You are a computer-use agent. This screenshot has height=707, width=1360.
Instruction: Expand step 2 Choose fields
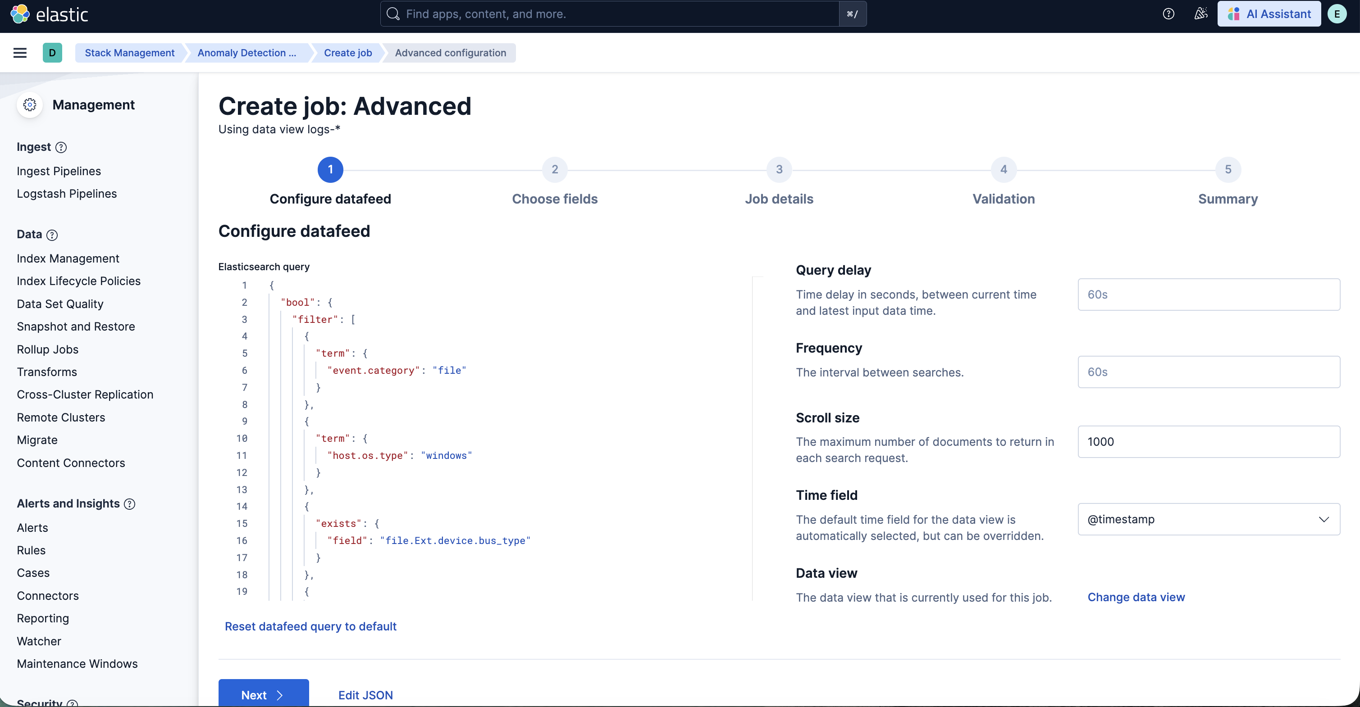pyautogui.click(x=554, y=169)
